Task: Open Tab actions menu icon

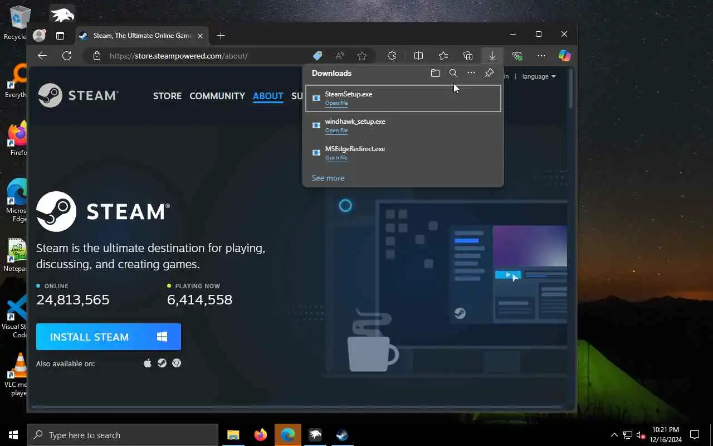Action: coord(60,36)
